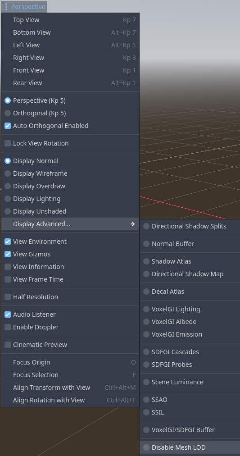Select SSAO debug view
The image size is (240, 456).
(190, 400)
